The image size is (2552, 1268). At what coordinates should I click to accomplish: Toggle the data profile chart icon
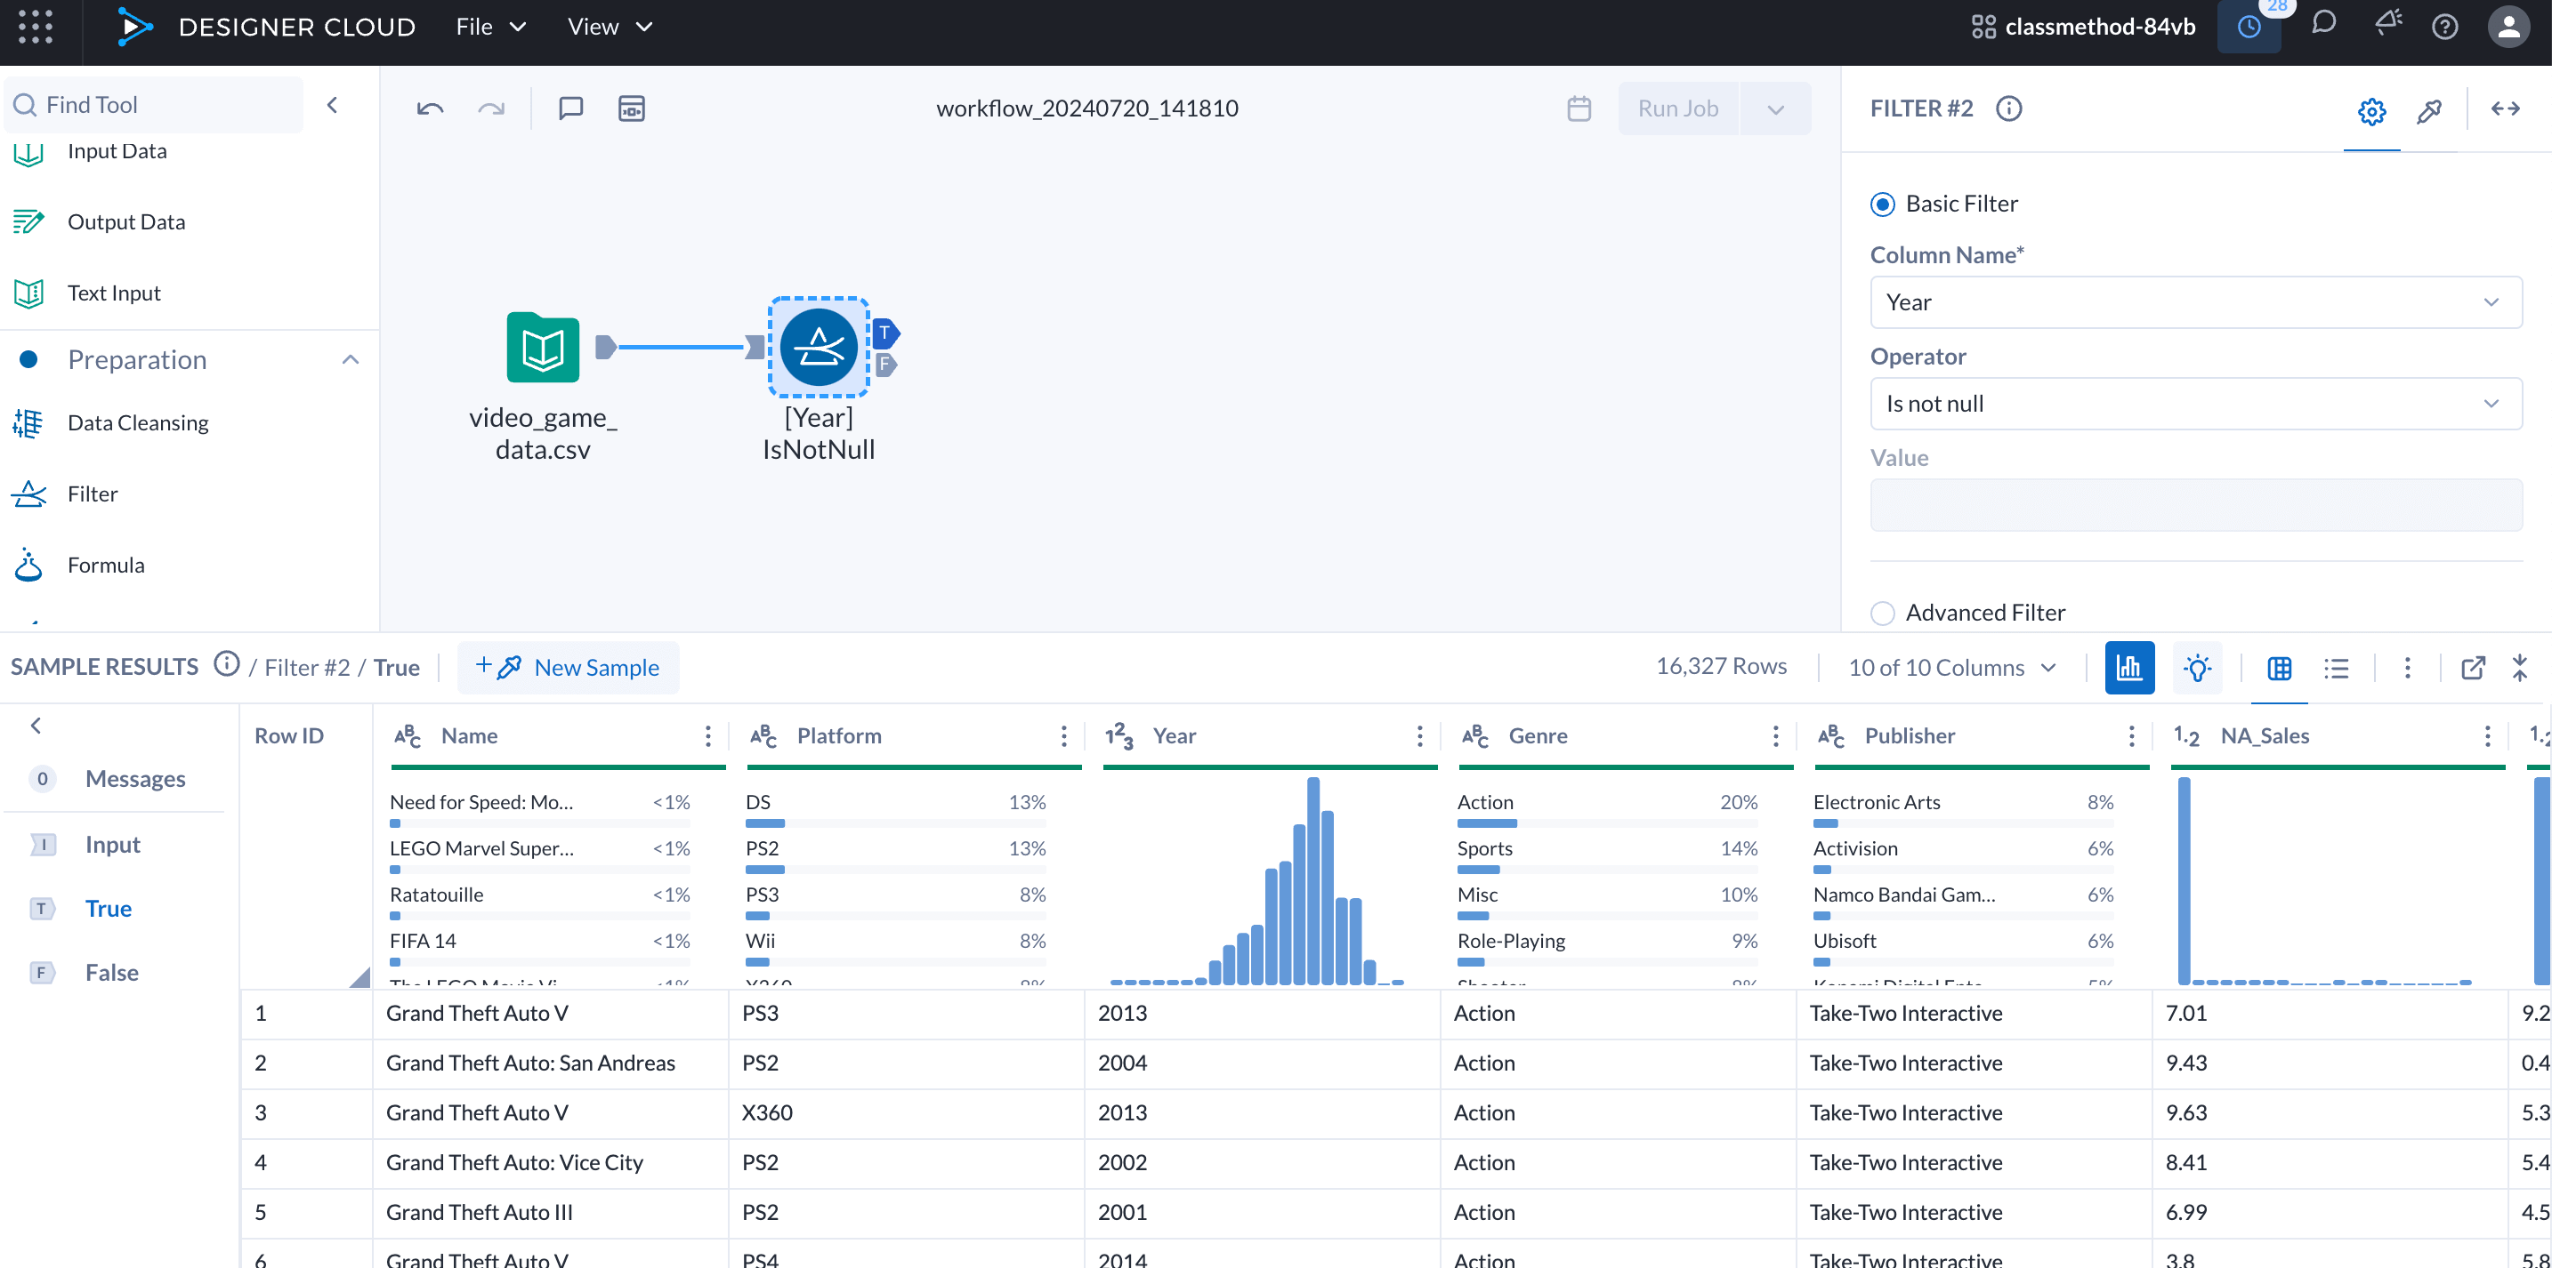point(2128,667)
